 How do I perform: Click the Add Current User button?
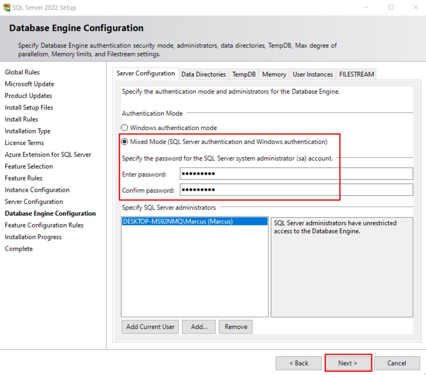150,327
